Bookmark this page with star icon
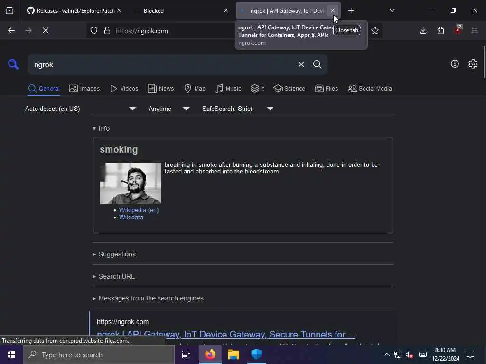This screenshot has width=486, height=364. [x=375, y=31]
